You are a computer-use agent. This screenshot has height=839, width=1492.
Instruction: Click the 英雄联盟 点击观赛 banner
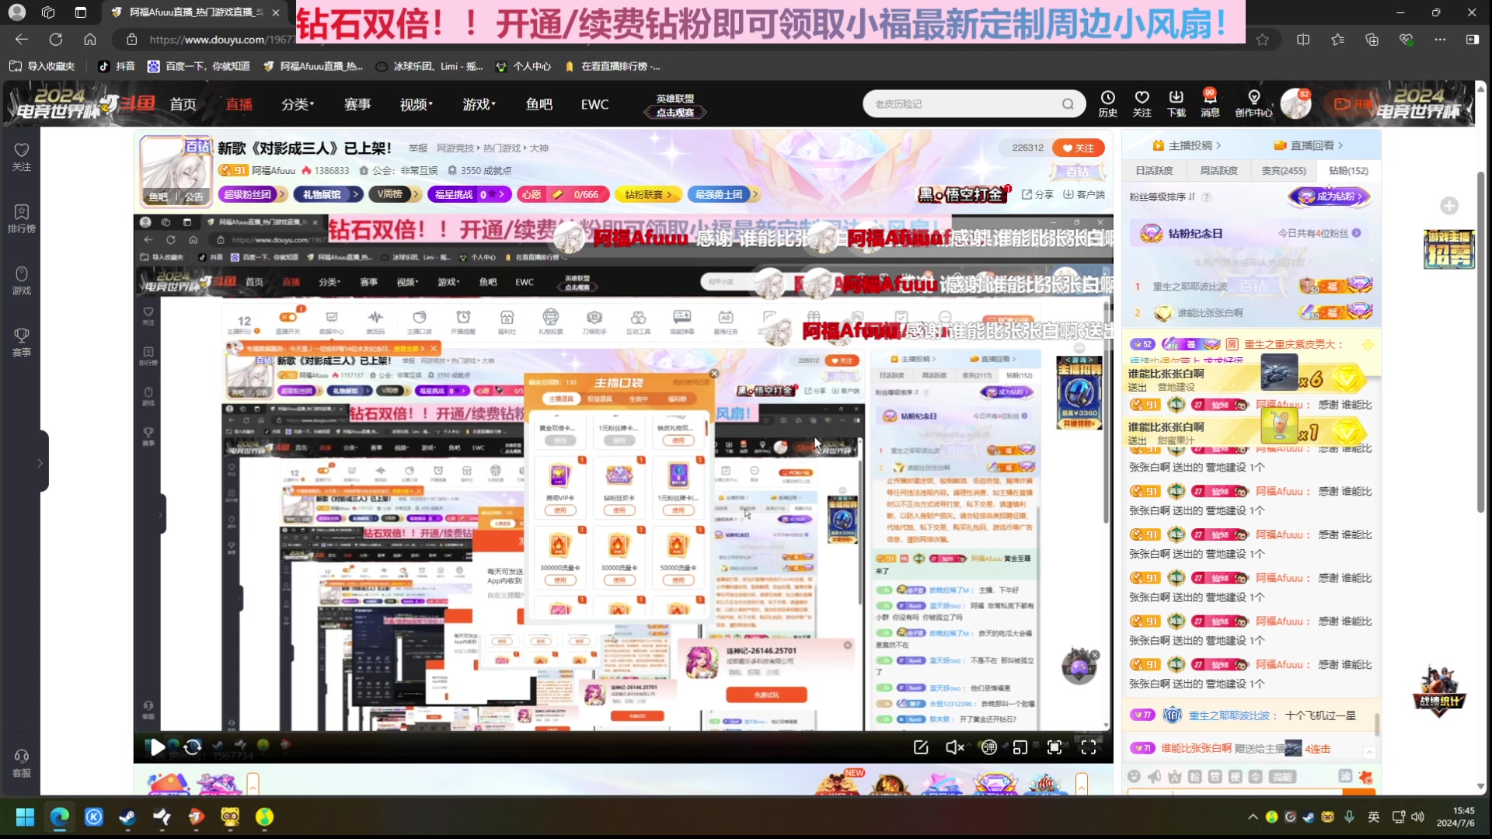[675, 106]
